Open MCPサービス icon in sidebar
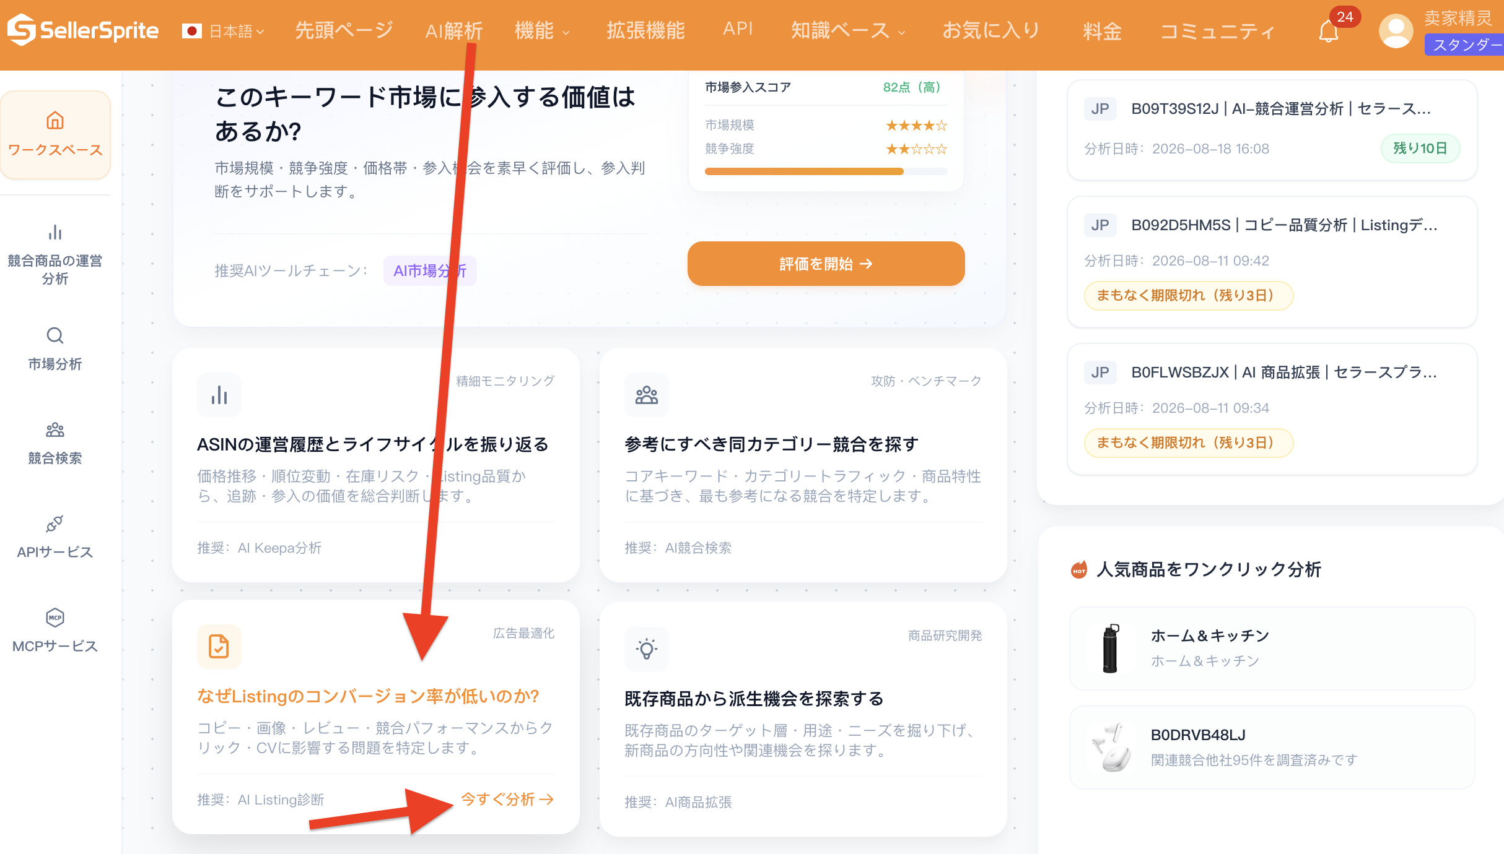 [55, 618]
